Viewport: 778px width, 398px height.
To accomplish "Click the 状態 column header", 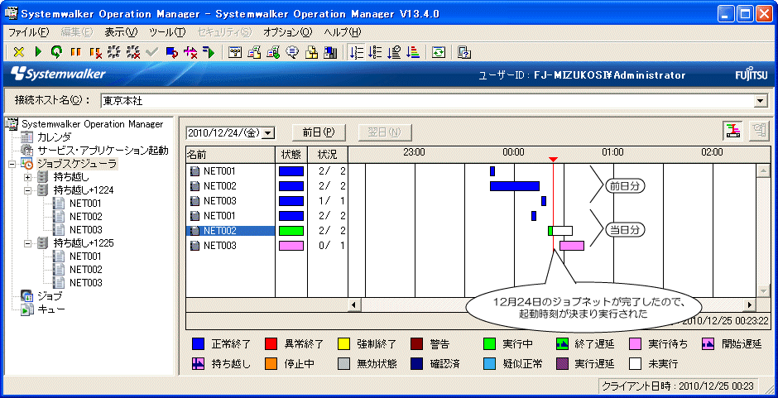I will [291, 154].
